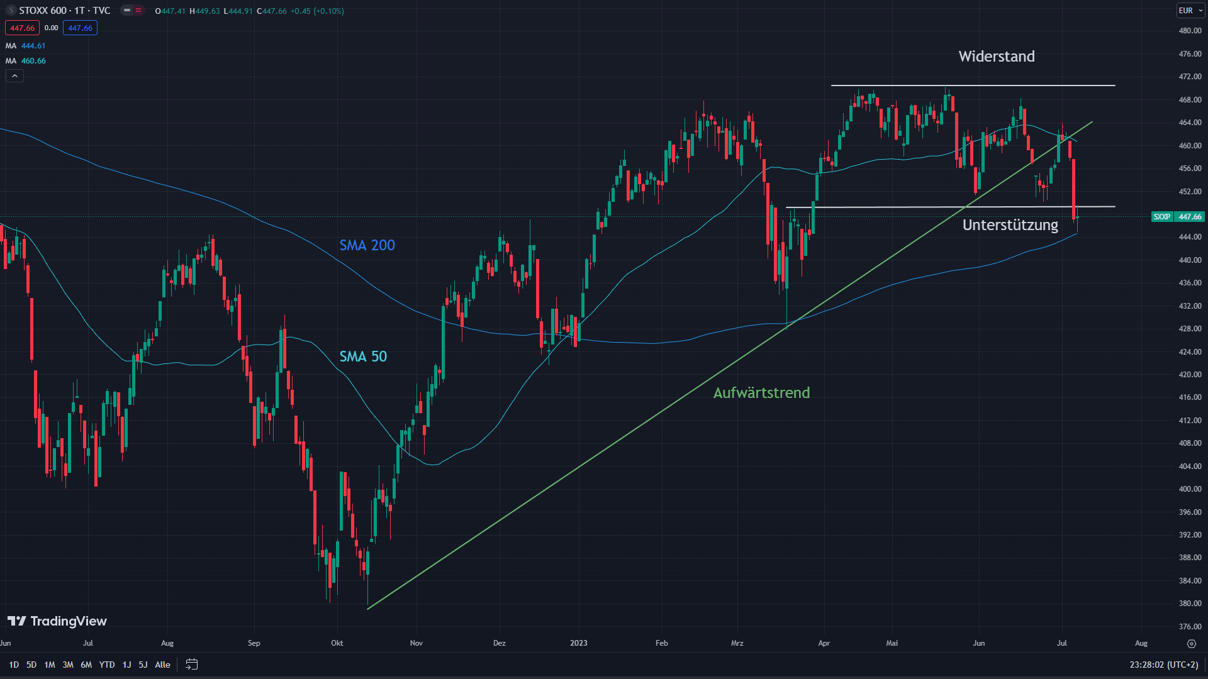Click the red data-delay wave icon
This screenshot has height=679, width=1208.
pos(138,11)
